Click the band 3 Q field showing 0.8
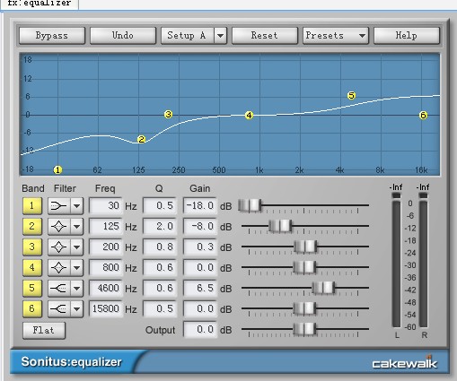The width and height of the screenshot is (457, 381). 160,247
